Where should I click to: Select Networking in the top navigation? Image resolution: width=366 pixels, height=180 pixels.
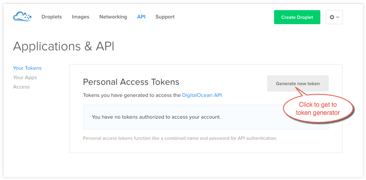click(113, 17)
